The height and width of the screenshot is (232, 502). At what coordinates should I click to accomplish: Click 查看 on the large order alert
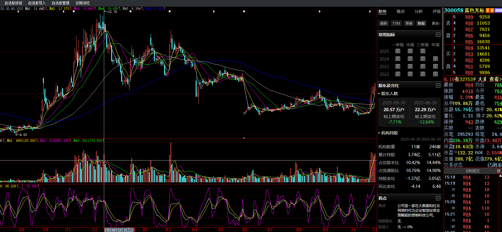point(495,79)
